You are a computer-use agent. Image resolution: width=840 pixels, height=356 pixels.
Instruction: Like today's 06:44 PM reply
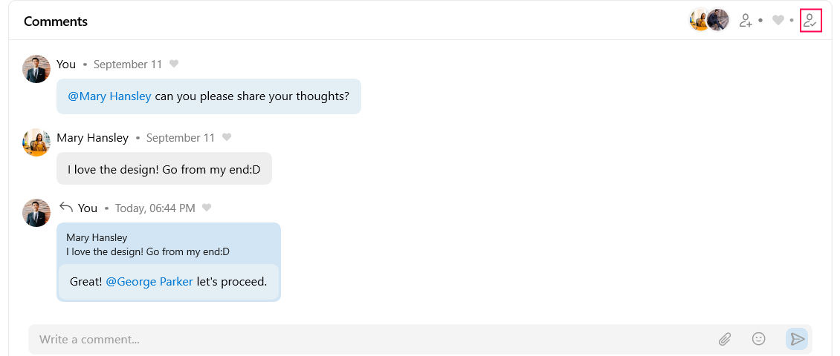coord(207,208)
